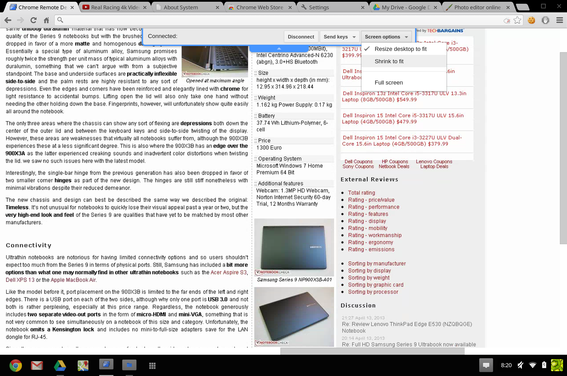The image size is (567, 376).
Task: Open the Apple MacBook Air link
Action: 73,280
